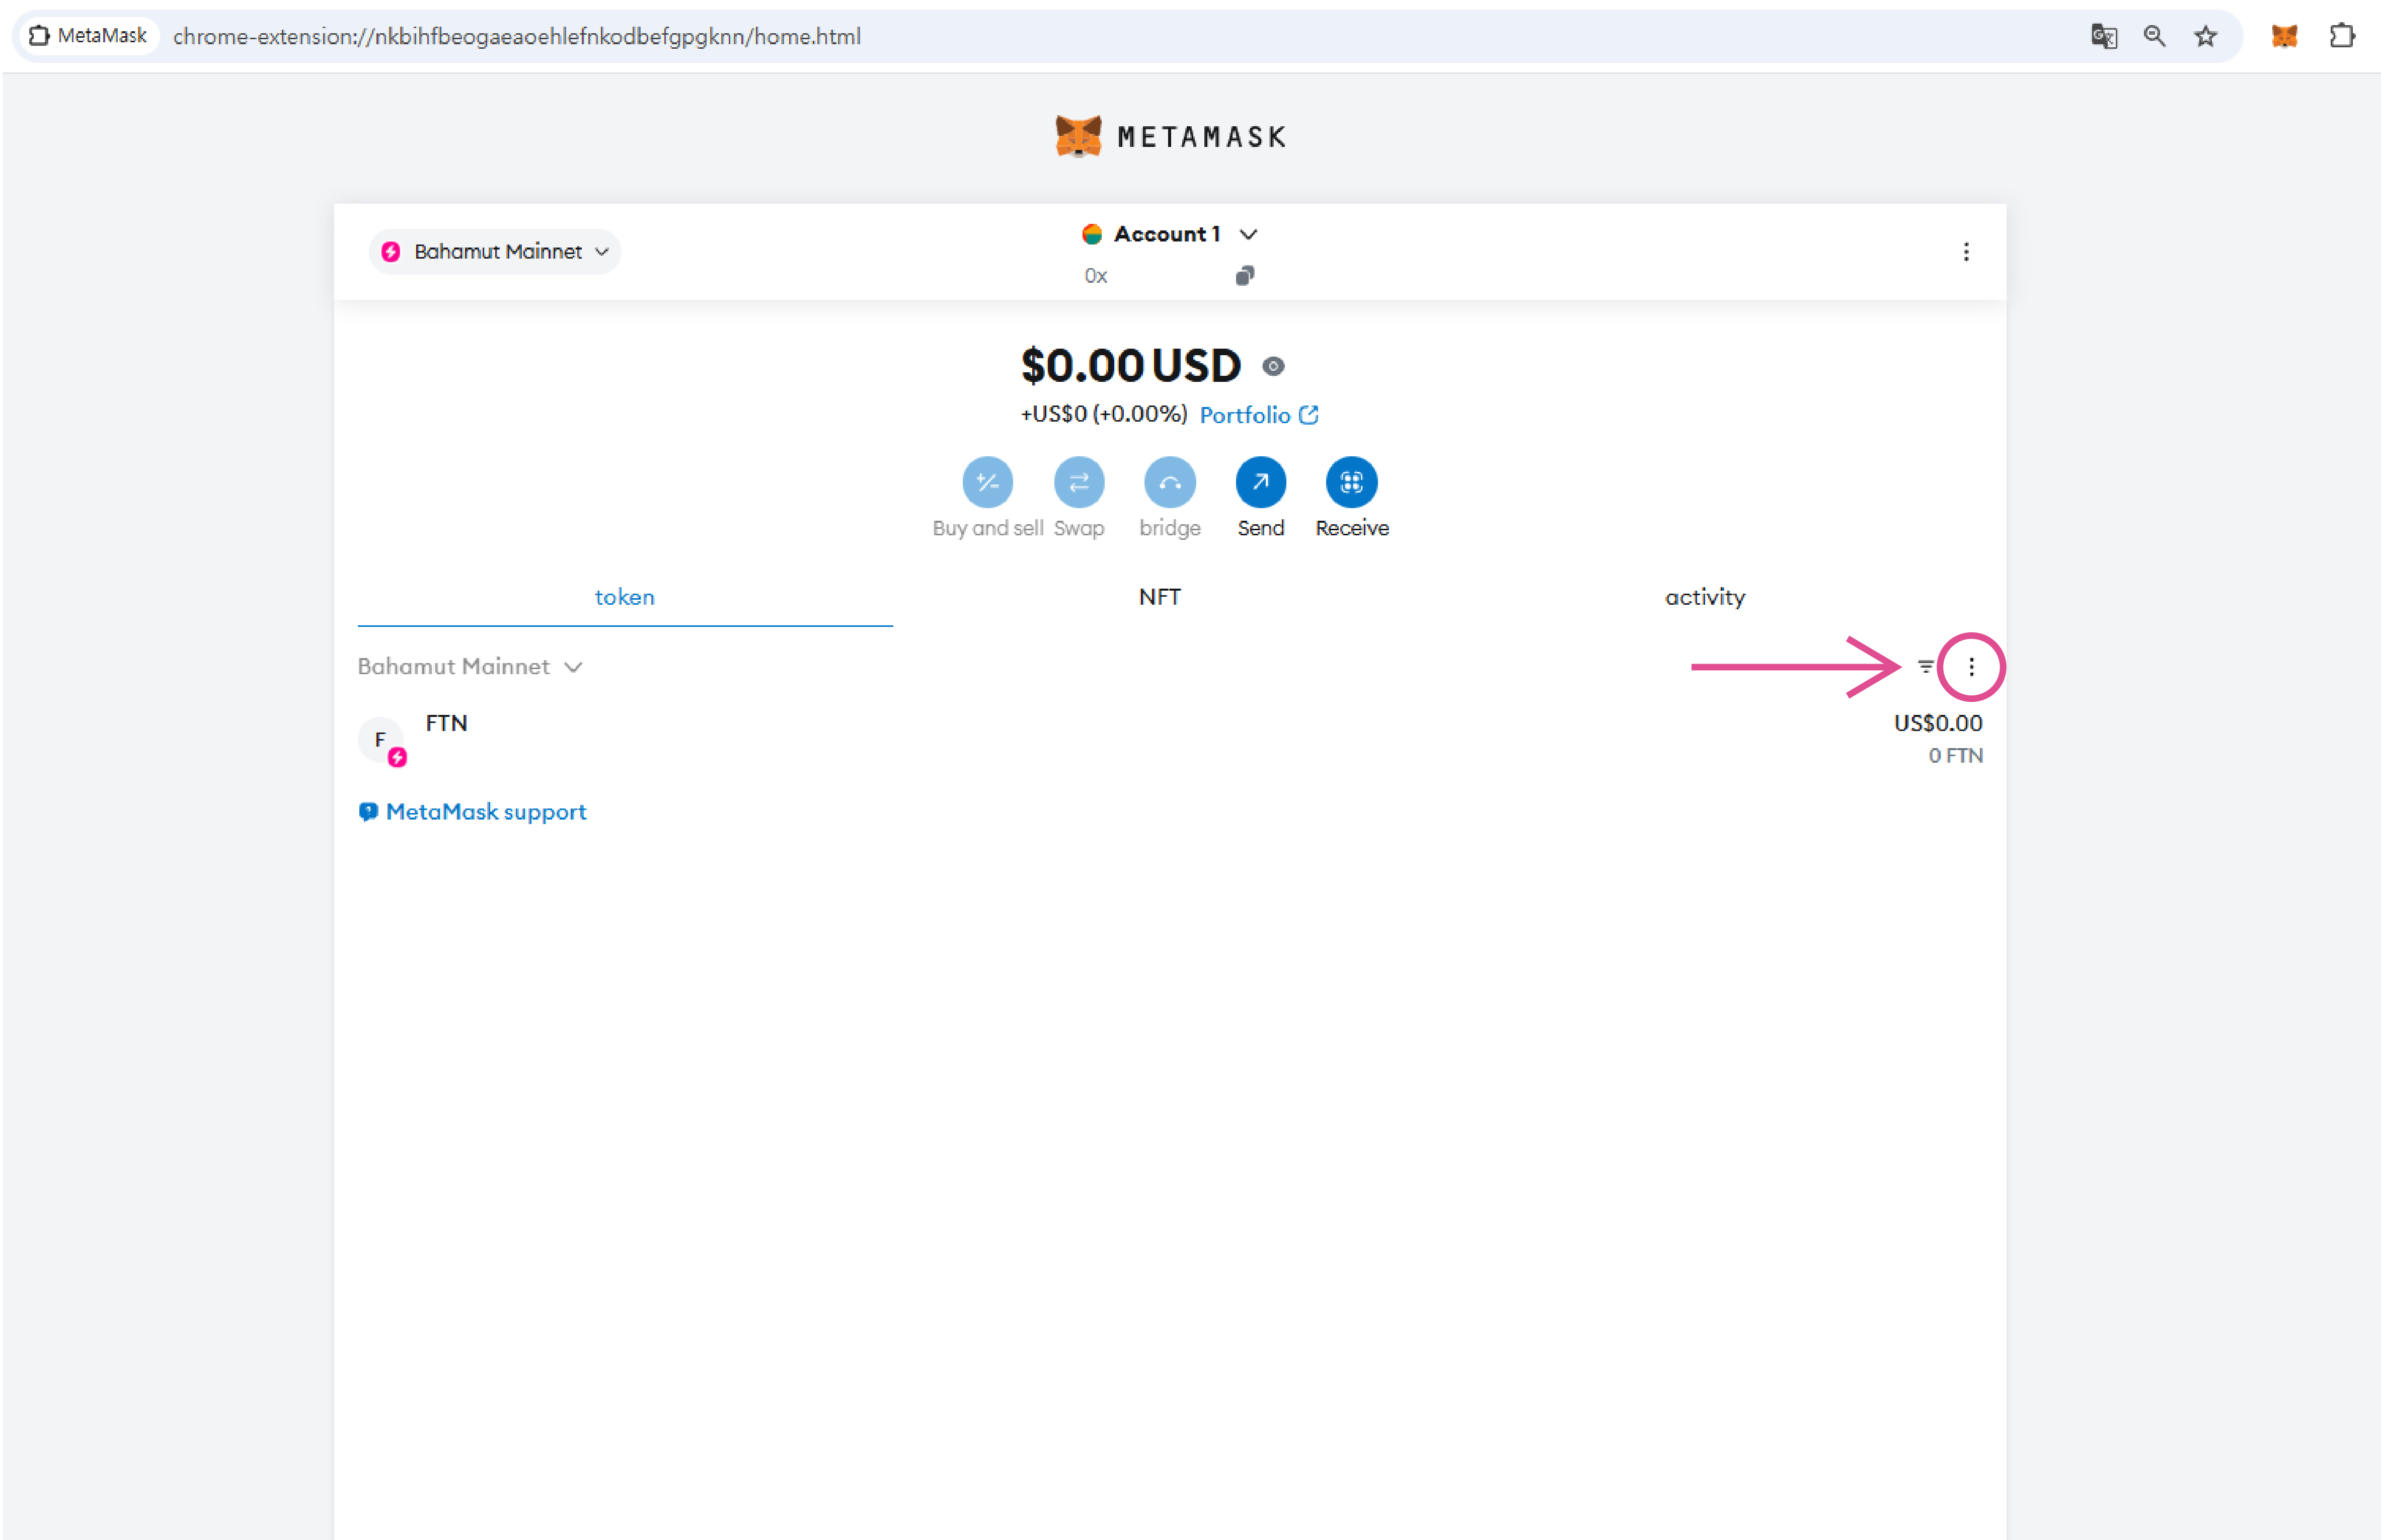Expand the Account 1 dropdown
Viewport: 2381px width, 1540px height.
(1249, 234)
